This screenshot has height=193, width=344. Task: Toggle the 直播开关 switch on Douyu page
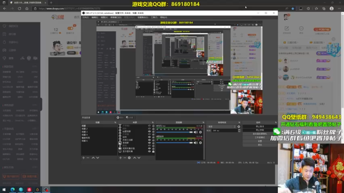[x=71, y=28]
